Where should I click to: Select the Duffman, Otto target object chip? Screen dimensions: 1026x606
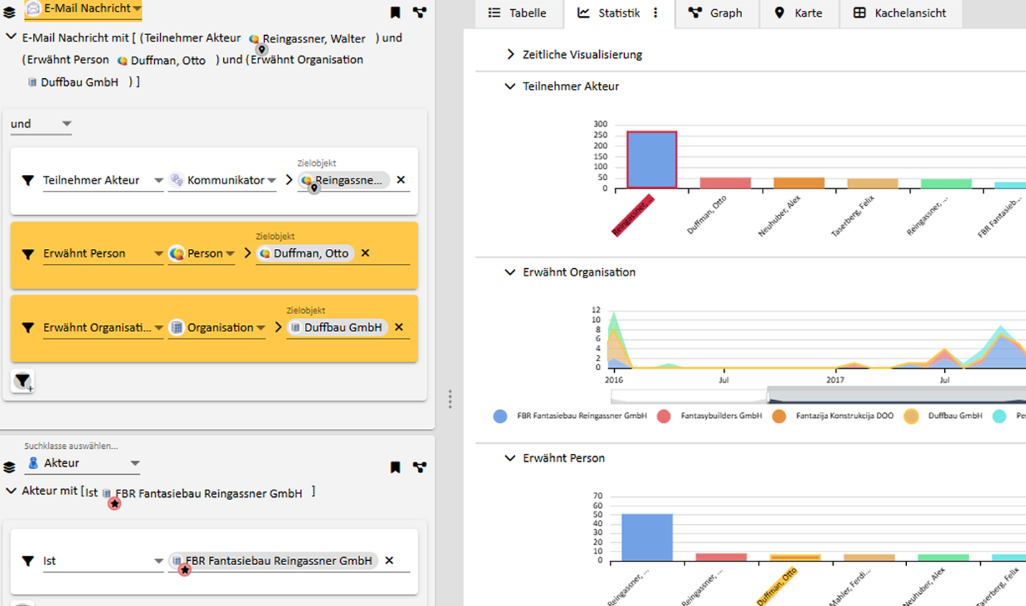pyautogui.click(x=304, y=253)
